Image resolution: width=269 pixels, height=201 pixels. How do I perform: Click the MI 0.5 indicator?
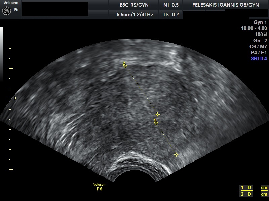pos(171,5)
